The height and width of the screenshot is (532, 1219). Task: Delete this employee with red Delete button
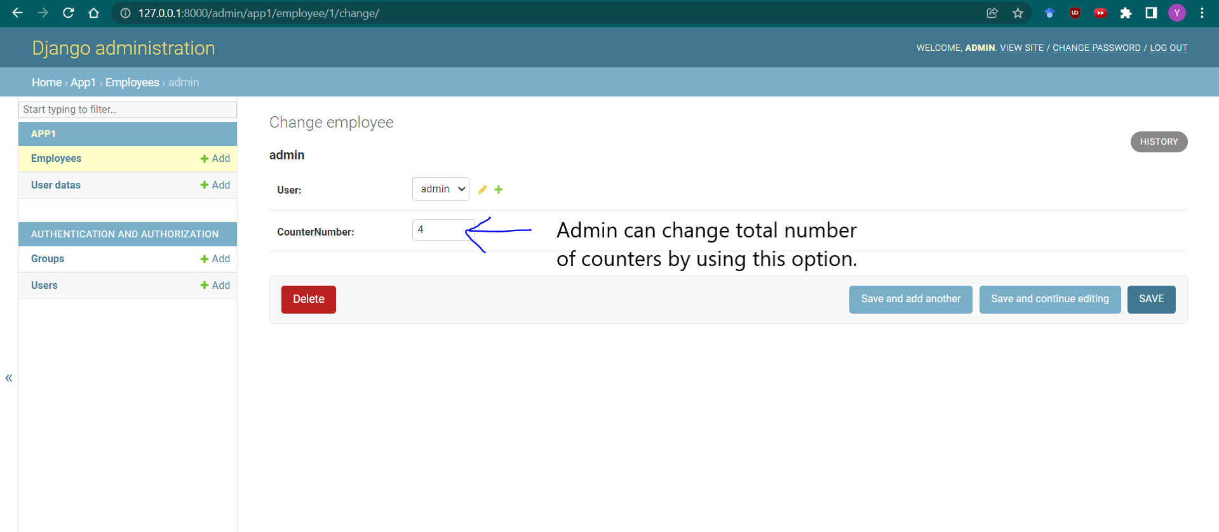click(309, 299)
